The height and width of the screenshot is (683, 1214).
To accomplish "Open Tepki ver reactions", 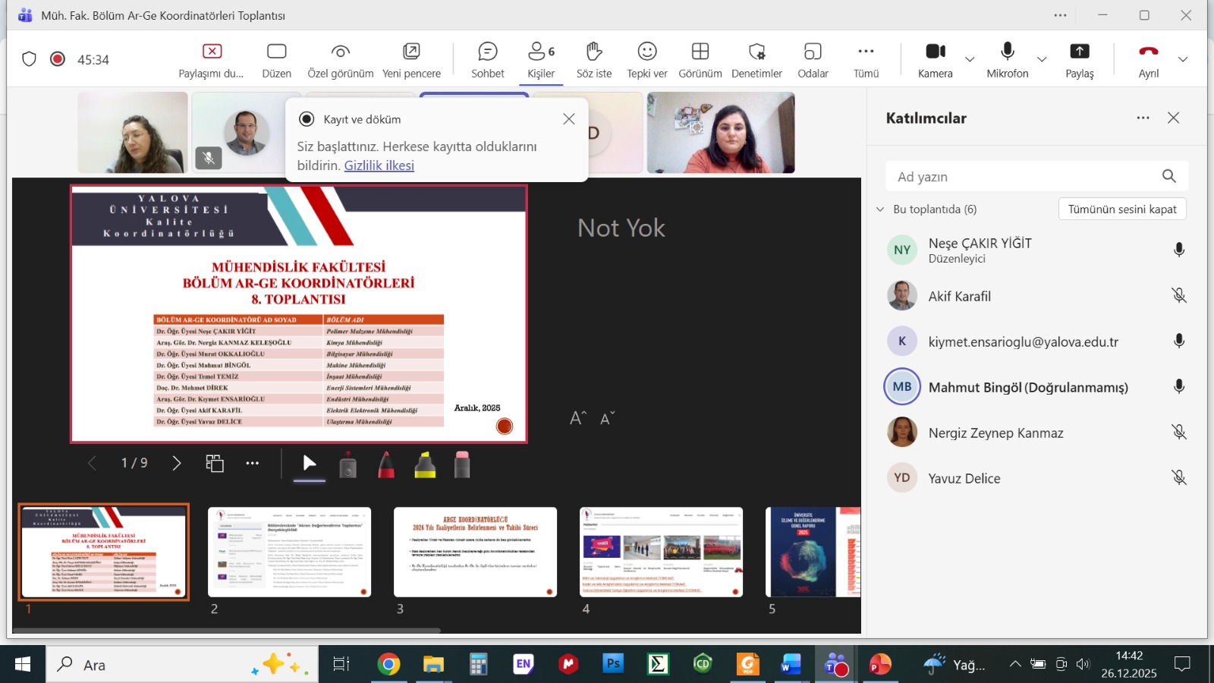I will [x=646, y=60].
